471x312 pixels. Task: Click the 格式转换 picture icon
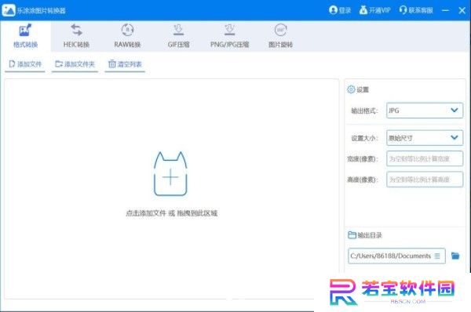25,30
